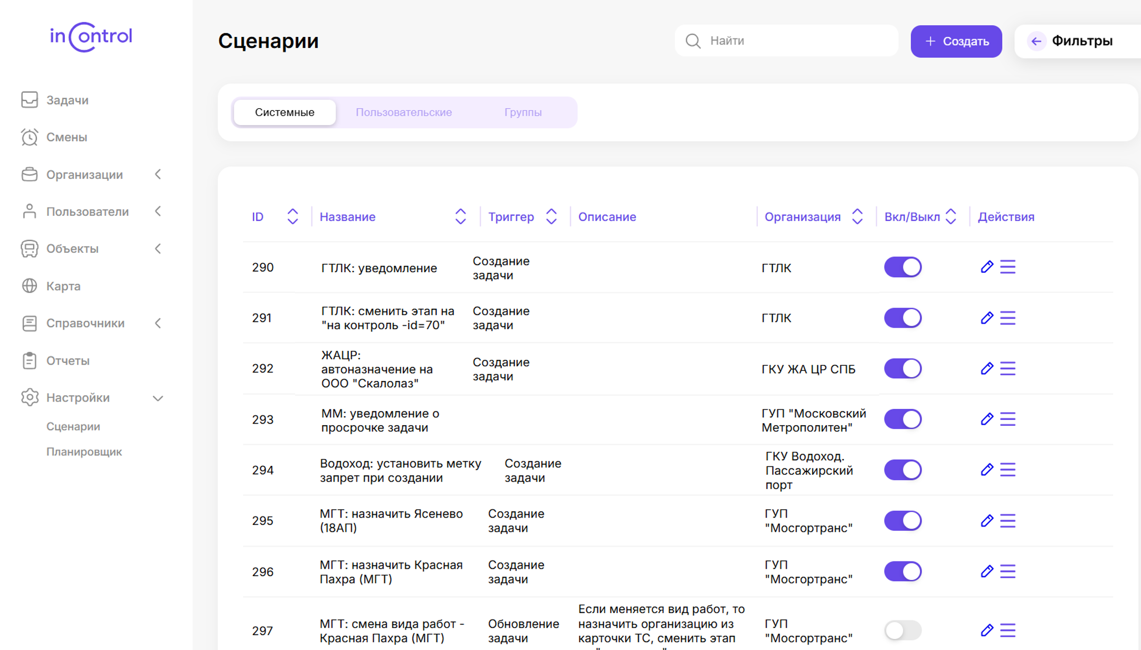1141x650 pixels.
Task: Toggle off scenario 290 ГТЛК: уведомление
Action: tap(903, 267)
